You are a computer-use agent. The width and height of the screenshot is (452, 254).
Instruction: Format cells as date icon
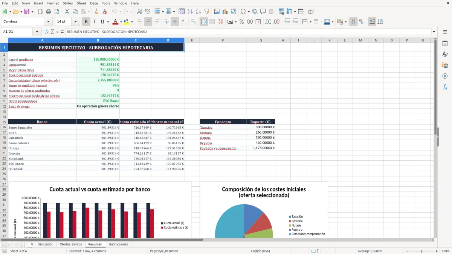tap(258, 22)
